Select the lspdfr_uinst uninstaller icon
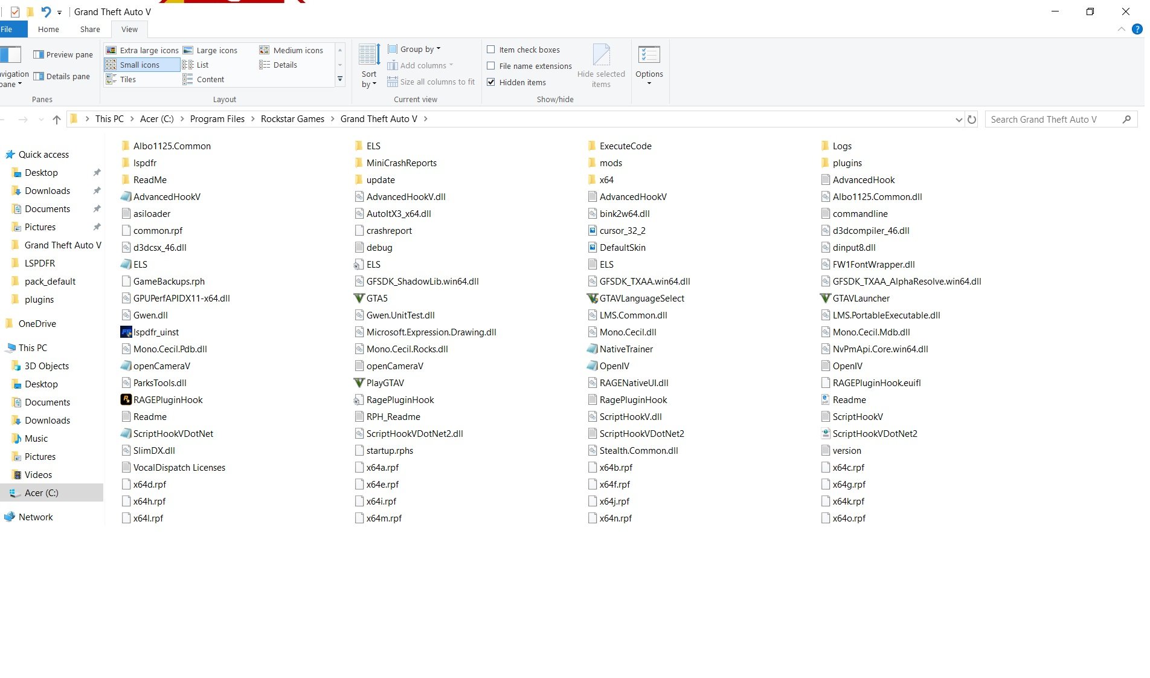1150x678 pixels. pyautogui.click(x=126, y=332)
